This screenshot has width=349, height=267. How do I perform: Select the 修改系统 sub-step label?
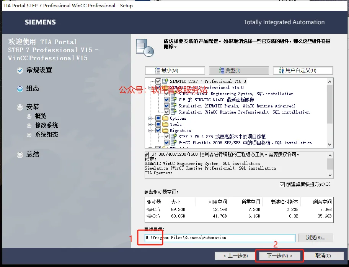tap(47, 125)
